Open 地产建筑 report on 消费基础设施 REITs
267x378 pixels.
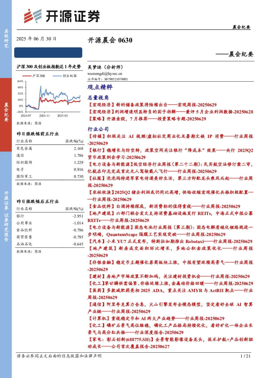pyautogui.click(x=170, y=217)
